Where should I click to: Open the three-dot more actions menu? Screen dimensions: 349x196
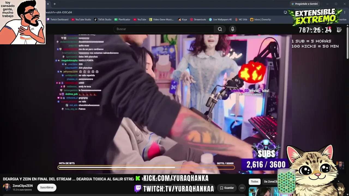click(x=242, y=188)
